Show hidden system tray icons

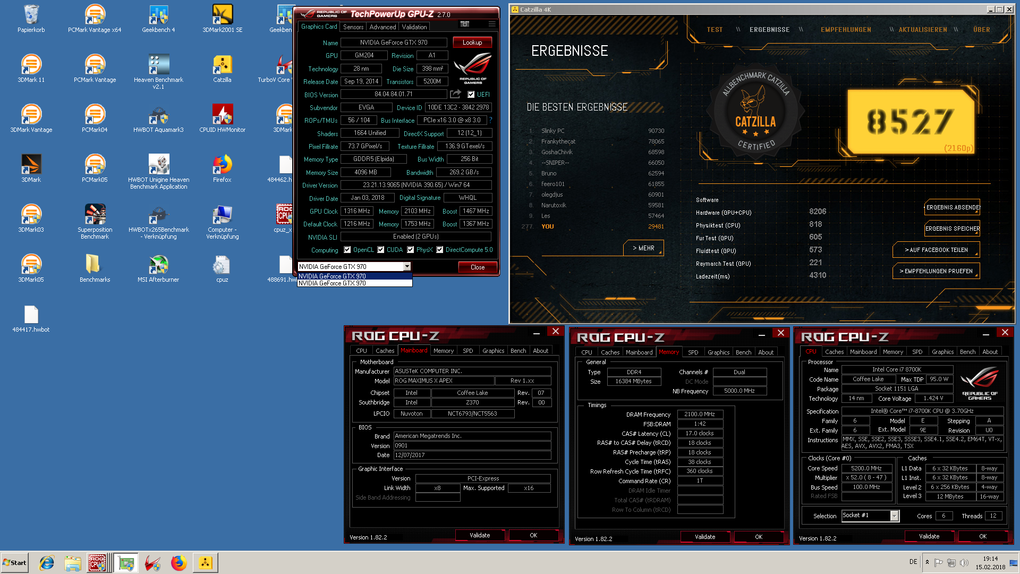tap(927, 562)
